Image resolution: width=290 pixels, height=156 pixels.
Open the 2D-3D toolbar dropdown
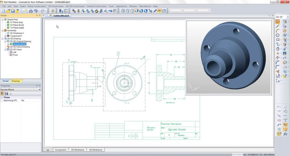(x=288, y=17)
